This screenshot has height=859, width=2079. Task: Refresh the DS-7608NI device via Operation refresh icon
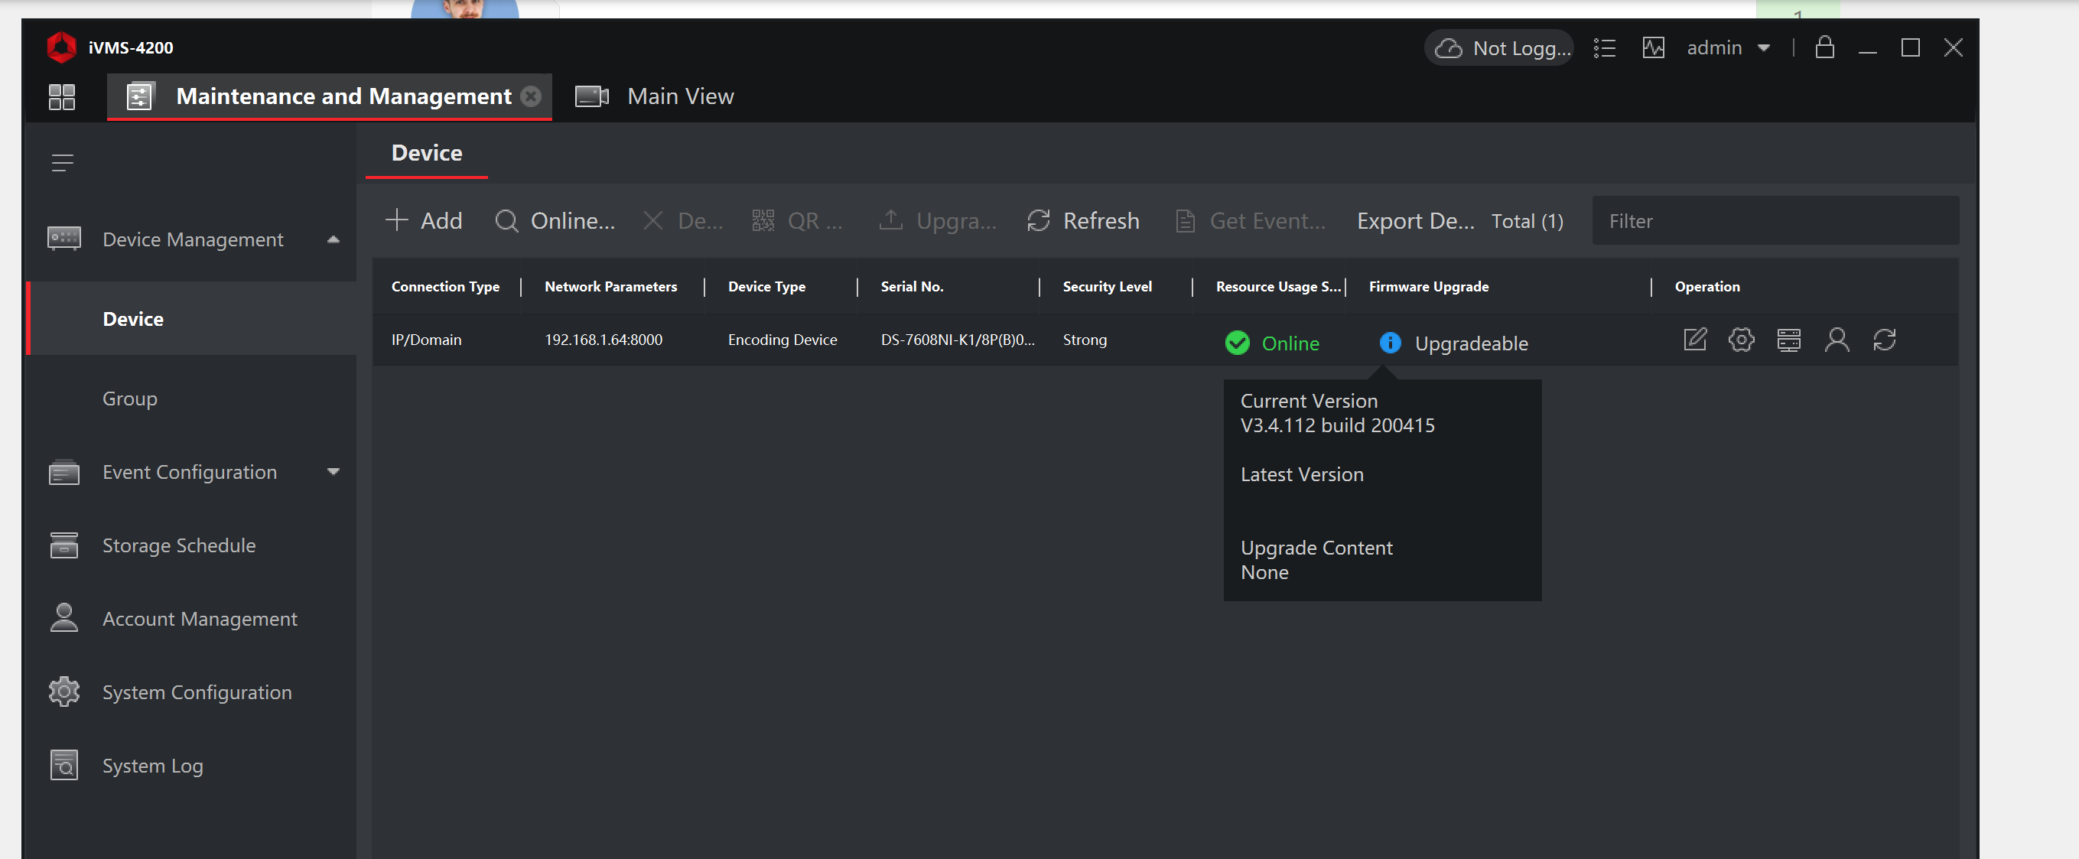[1885, 340]
